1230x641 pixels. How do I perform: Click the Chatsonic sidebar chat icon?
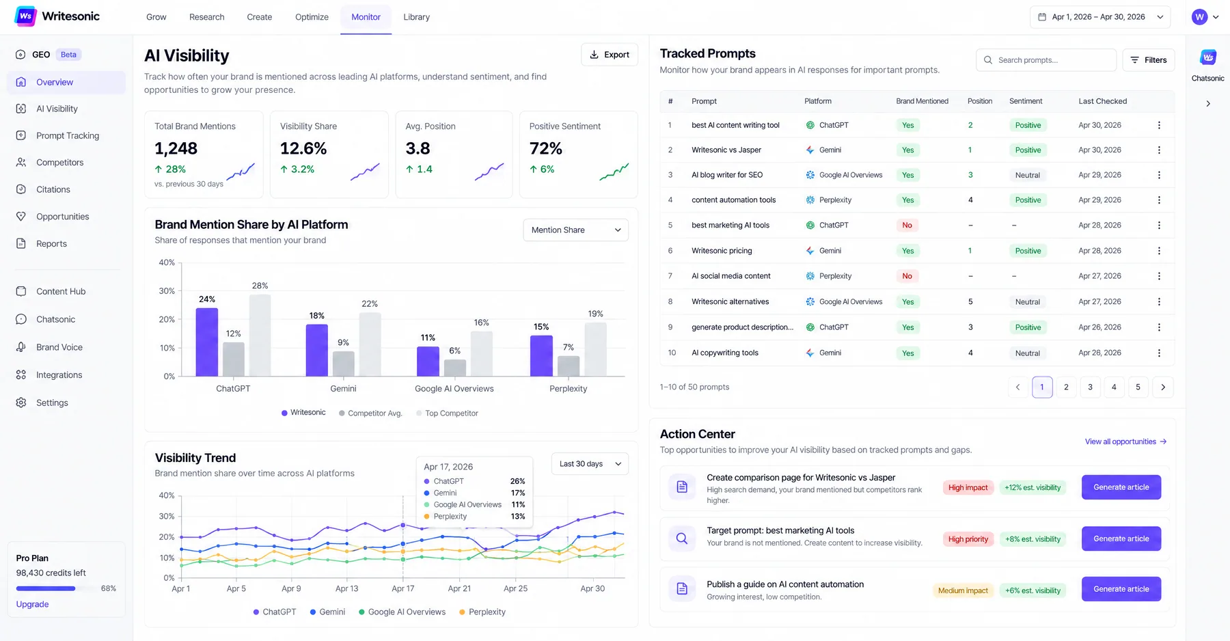(x=21, y=319)
